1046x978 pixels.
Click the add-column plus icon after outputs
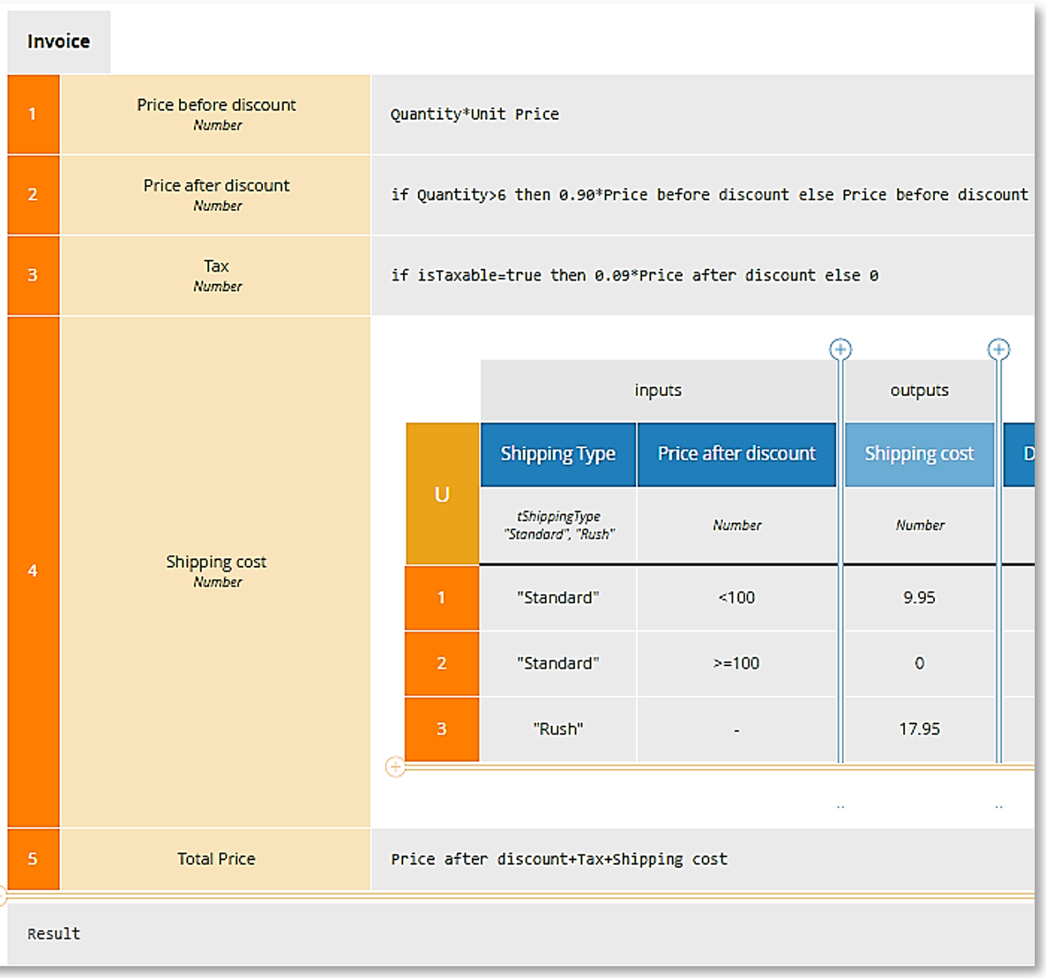click(998, 349)
